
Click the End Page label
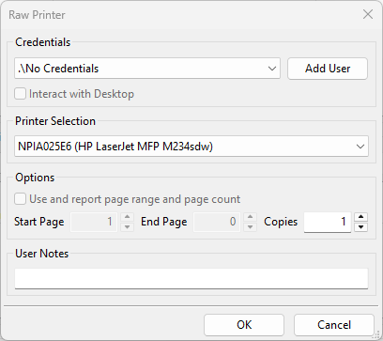point(164,222)
